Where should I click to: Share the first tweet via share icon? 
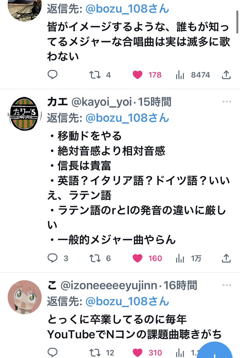226,75
